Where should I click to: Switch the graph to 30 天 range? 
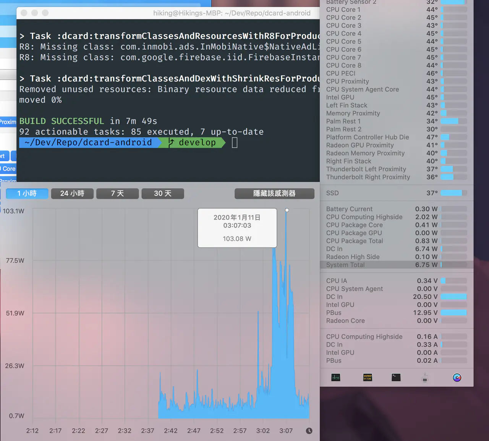(163, 194)
